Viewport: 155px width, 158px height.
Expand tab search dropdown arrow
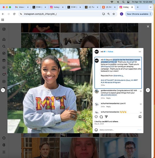[x=150, y=7]
